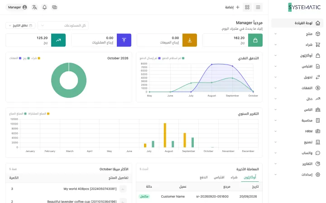Image resolution: width=326 pixels, height=203 pixels.
Task: Click the تحويل transfer arrows icon
Action: pyautogui.click(x=318, y=77)
